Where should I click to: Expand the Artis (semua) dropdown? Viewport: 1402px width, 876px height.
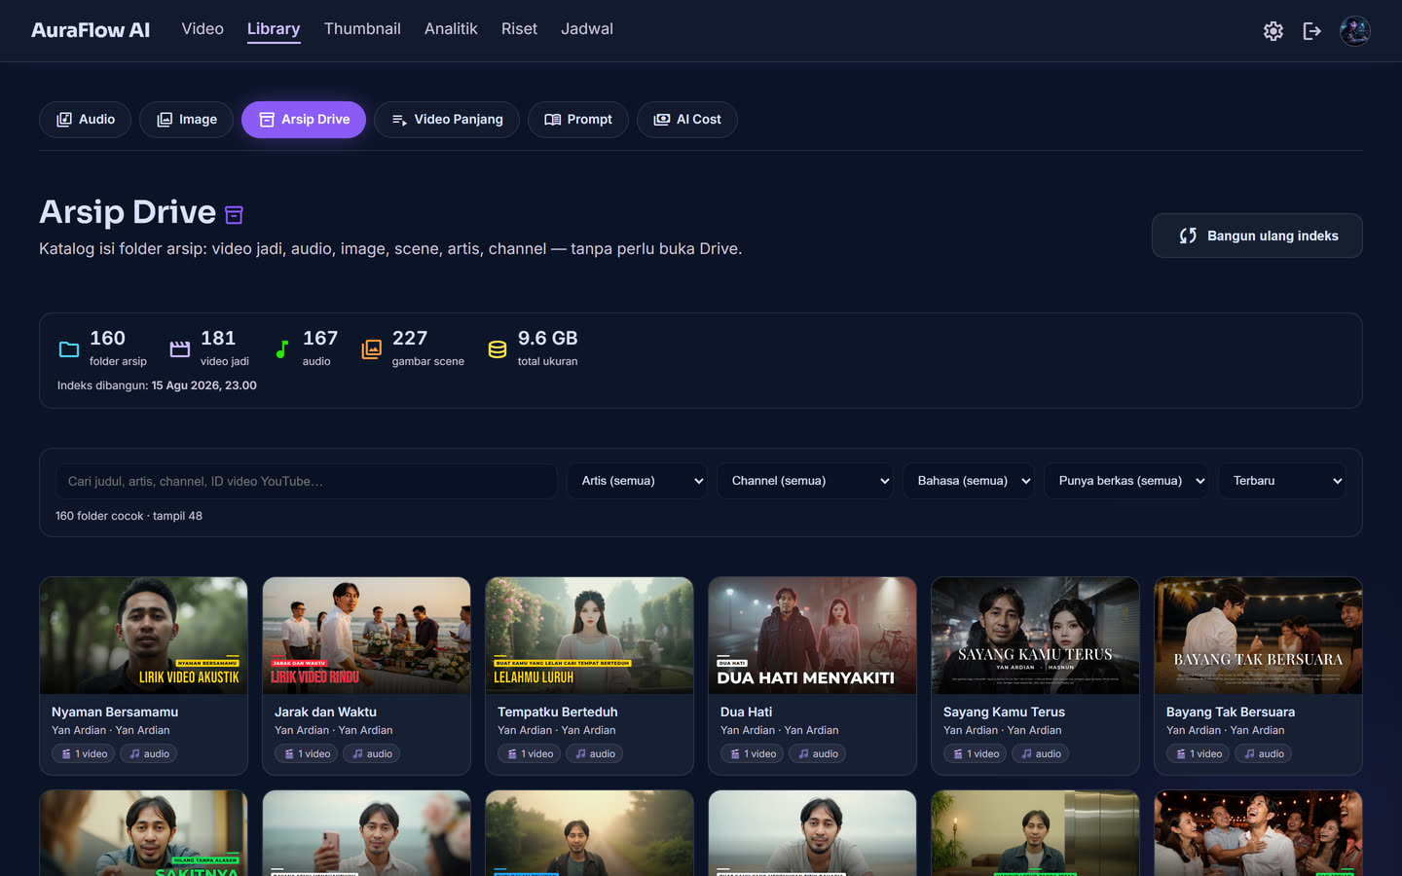click(638, 481)
